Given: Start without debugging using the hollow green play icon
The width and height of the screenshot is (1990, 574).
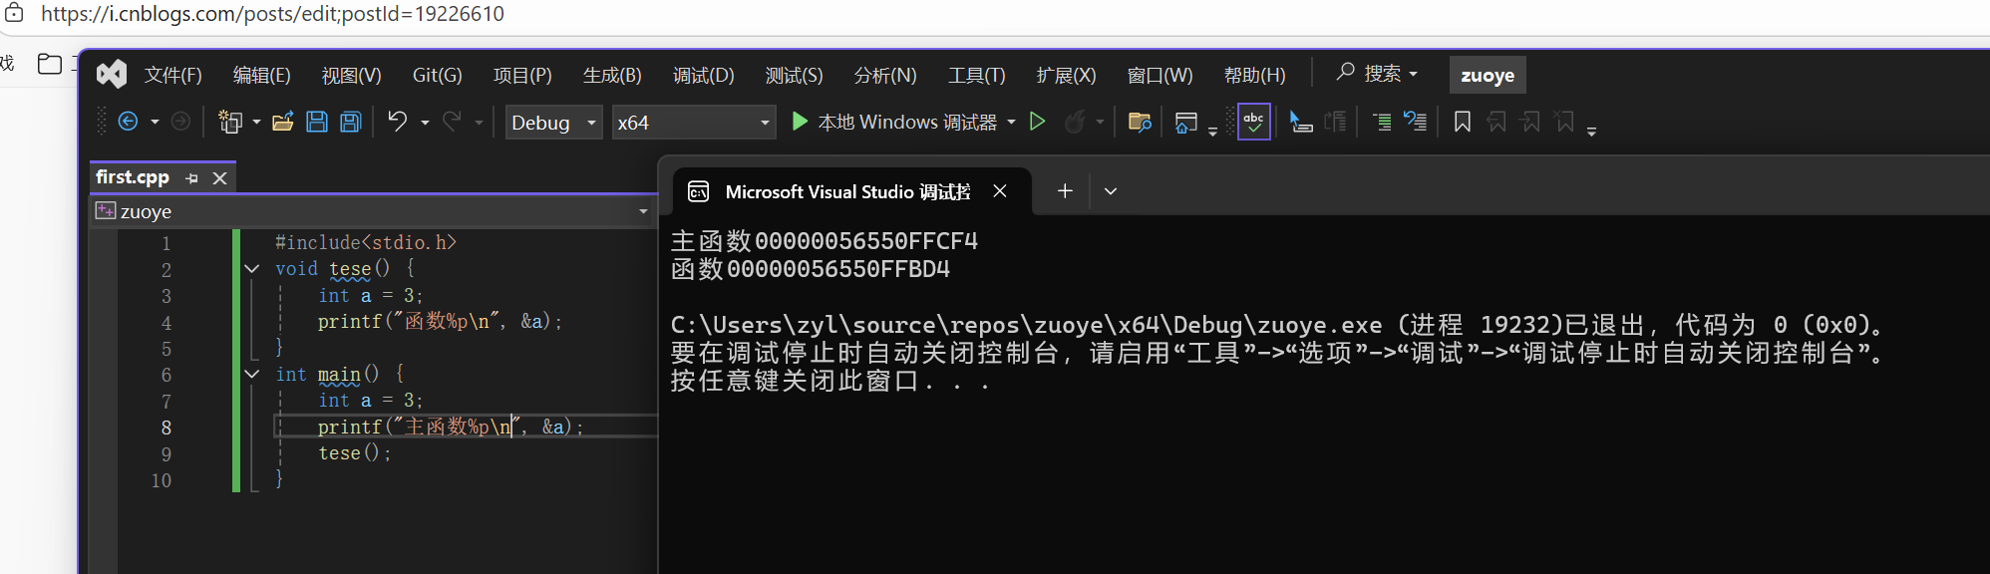Looking at the screenshot, I should (x=1037, y=121).
